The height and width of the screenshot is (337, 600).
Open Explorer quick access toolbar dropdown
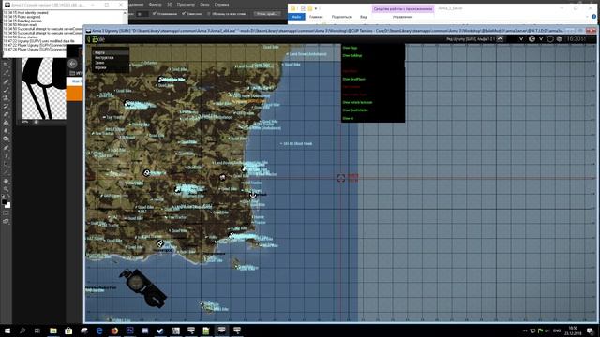tap(317, 8)
